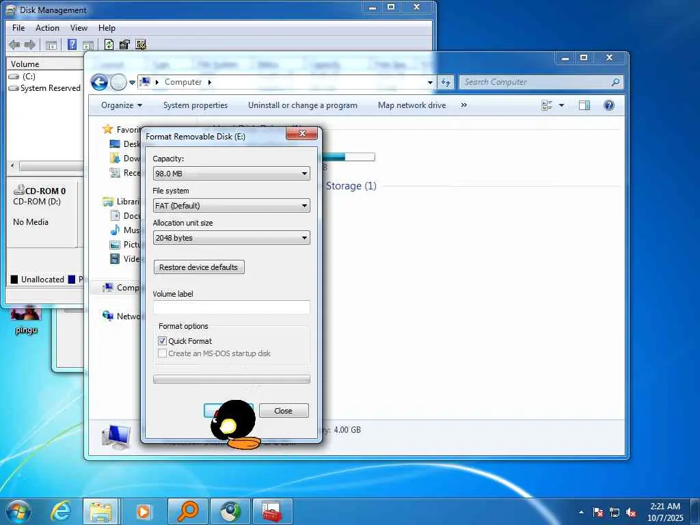Click Uninstall or change a program

[x=303, y=105]
